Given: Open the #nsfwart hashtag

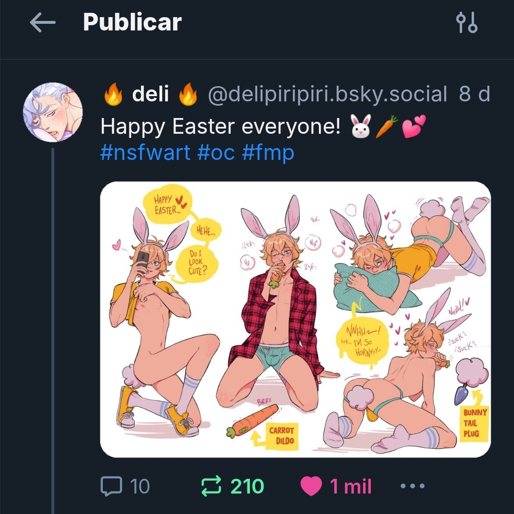Looking at the screenshot, I should [145, 153].
